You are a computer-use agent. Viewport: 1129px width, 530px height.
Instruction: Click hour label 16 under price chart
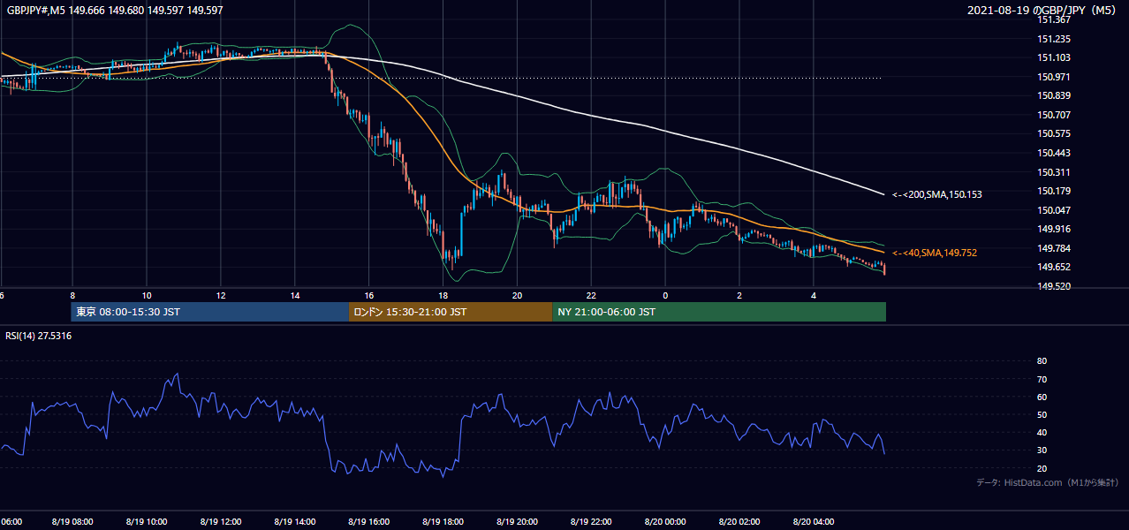(369, 296)
